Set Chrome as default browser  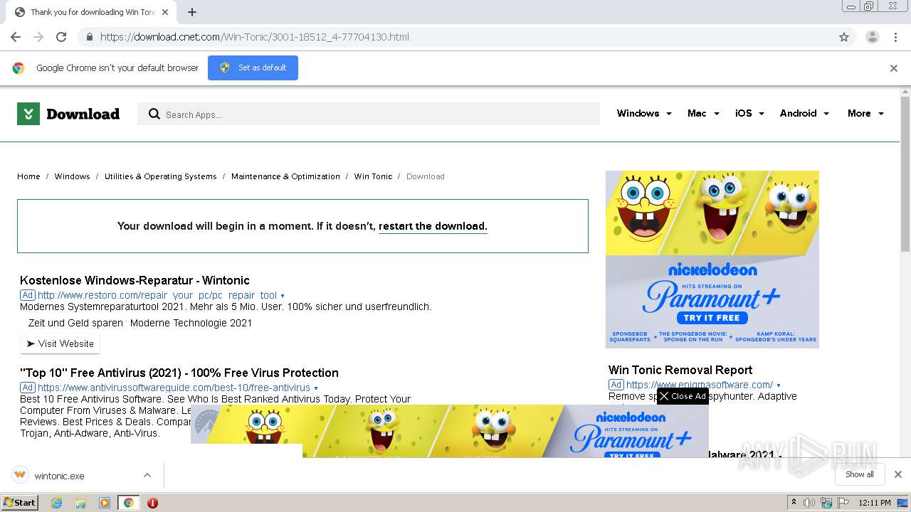coord(253,68)
